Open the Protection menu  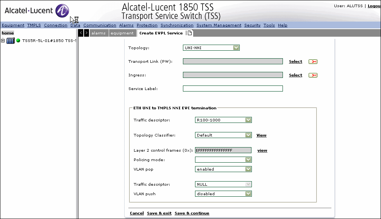click(x=147, y=25)
